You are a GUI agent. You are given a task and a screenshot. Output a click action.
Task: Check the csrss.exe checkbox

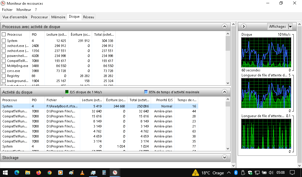tap(4, 71)
